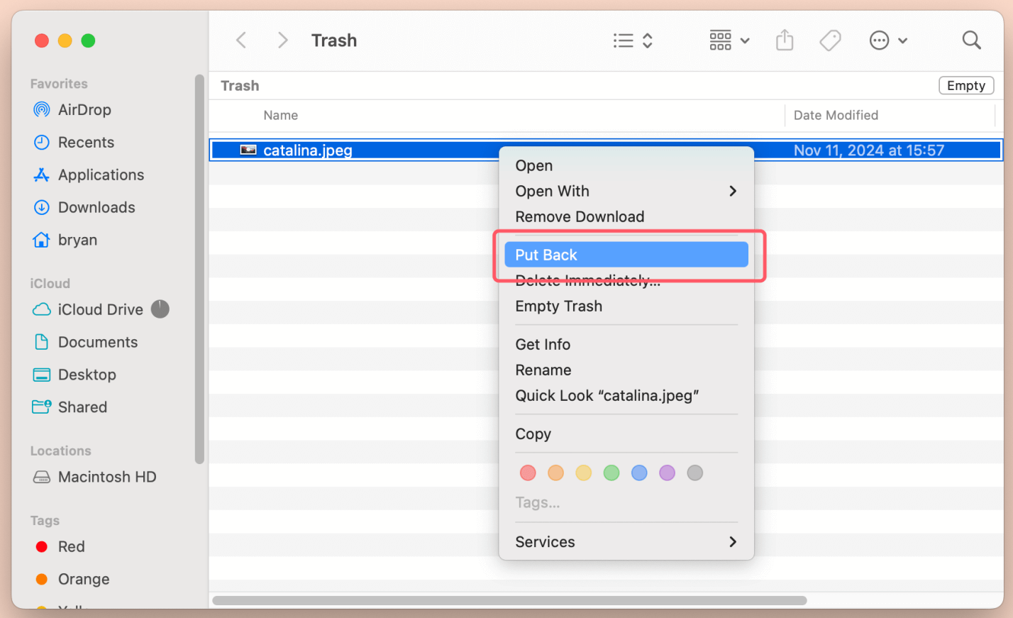Click the iCloud Drive sync progress indicator
The height and width of the screenshot is (618, 1013).
(x=160, y=309)
